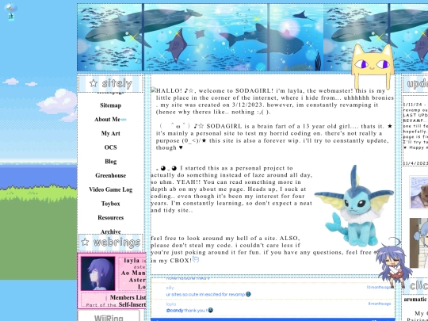Go to the About Me page
Viewport: 428px width, 321px height.
point(107,119)
